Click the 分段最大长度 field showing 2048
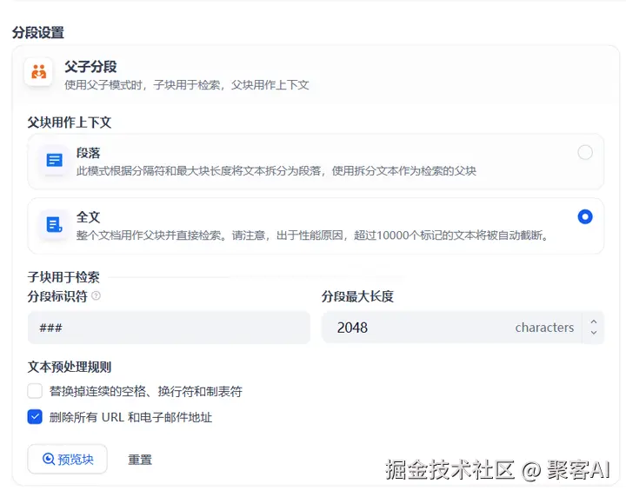The width and height of the screenshot is (626, 497). [x=451, y=328]
